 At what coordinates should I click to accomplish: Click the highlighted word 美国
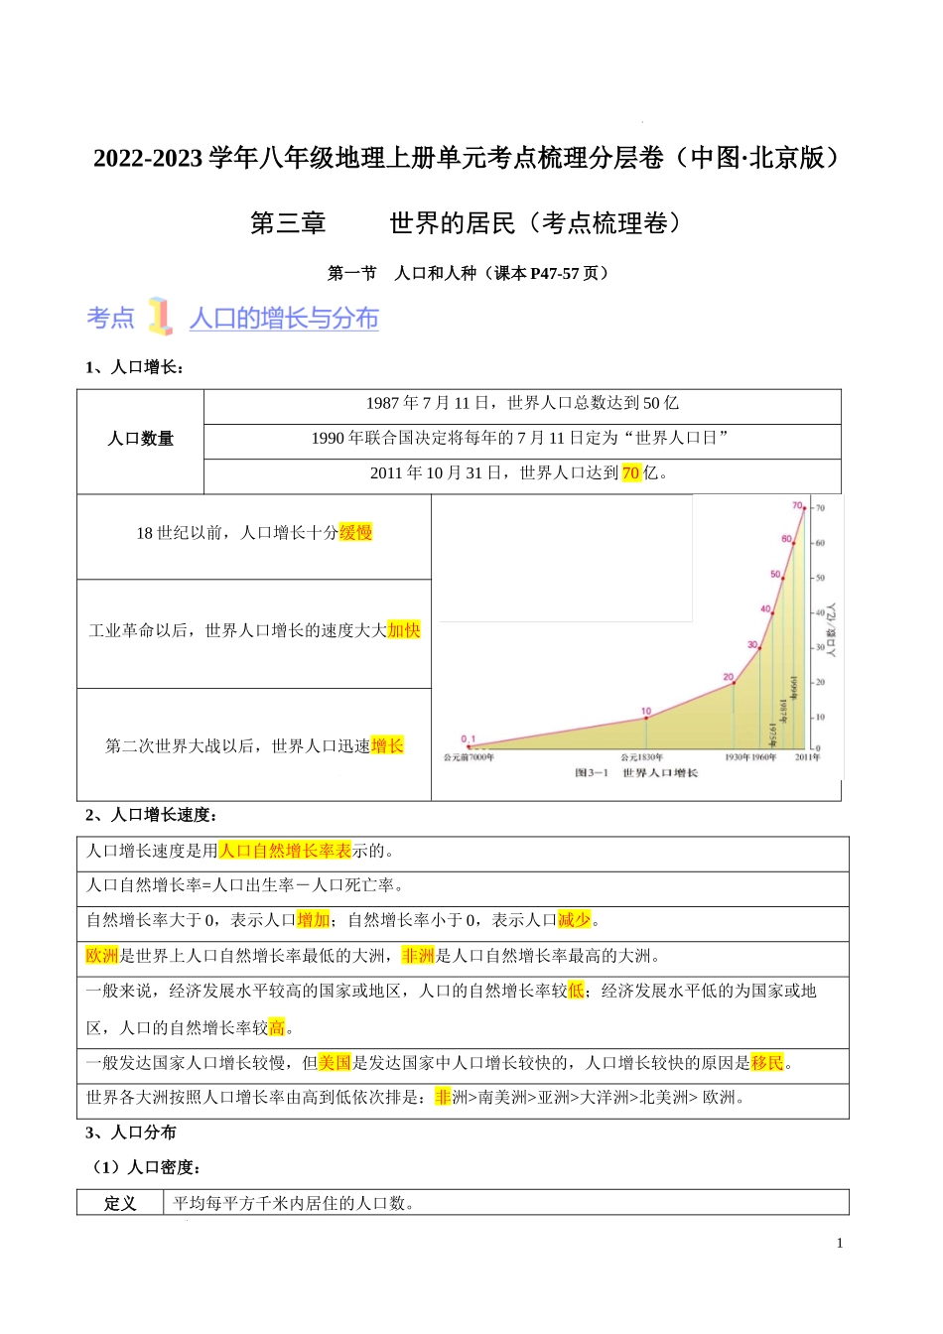tap(335, 1063)
